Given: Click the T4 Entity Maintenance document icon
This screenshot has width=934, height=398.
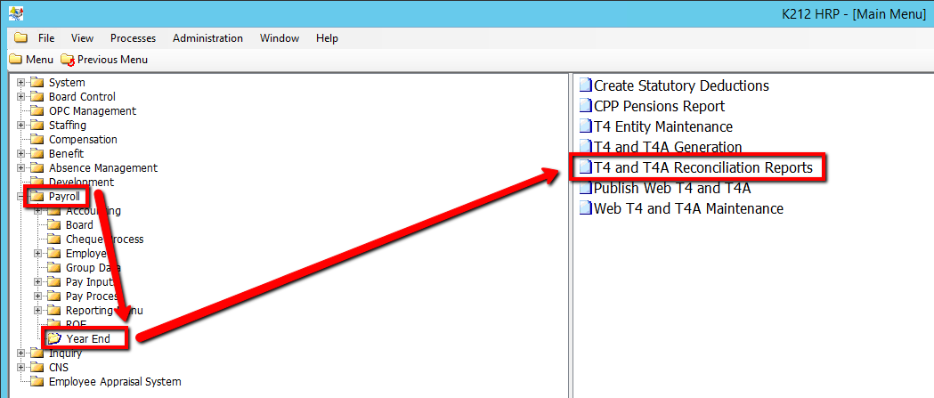Looking at the screenshot, I should (x=585, y=127).
